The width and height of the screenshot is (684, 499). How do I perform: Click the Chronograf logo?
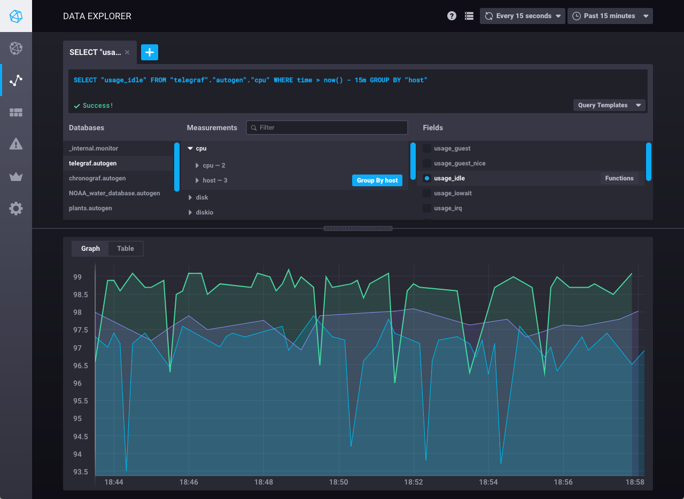point(16,16)
